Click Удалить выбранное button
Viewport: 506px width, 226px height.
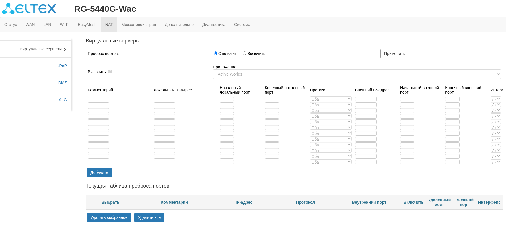coord(109,217)
